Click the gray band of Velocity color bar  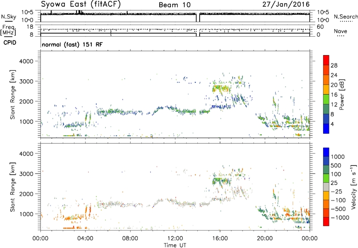326,187
